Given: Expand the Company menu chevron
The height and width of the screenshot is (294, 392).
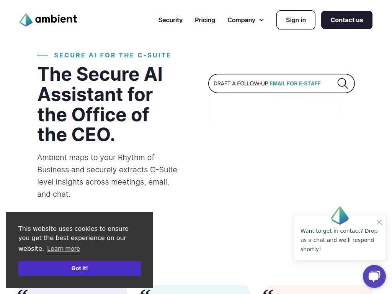Looking at the screenshot, I should click(x=261, y=20).
